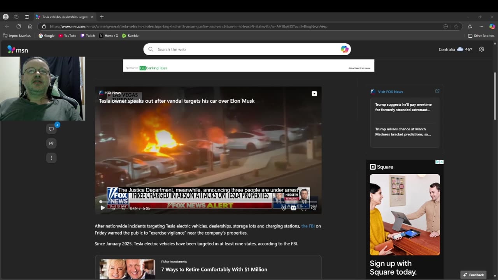Open the article comments icon

click(x=51, y=129)
